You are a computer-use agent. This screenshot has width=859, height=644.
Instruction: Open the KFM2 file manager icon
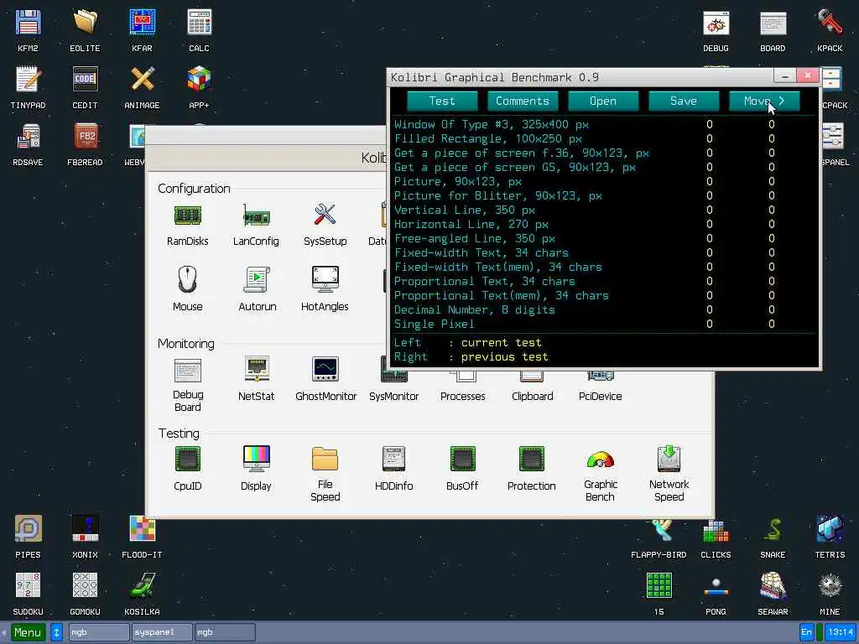tap(28, 23)
